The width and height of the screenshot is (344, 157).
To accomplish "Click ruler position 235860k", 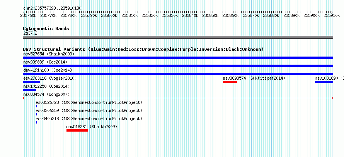I will (231, 15).
